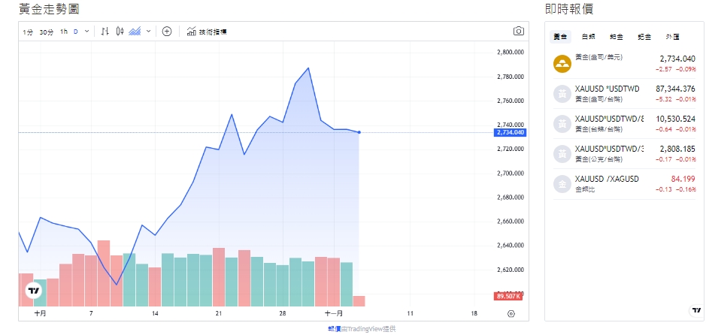The image size is (706, 335).
Task: Select the D daily interval
Action: click(x=76, y=32)
